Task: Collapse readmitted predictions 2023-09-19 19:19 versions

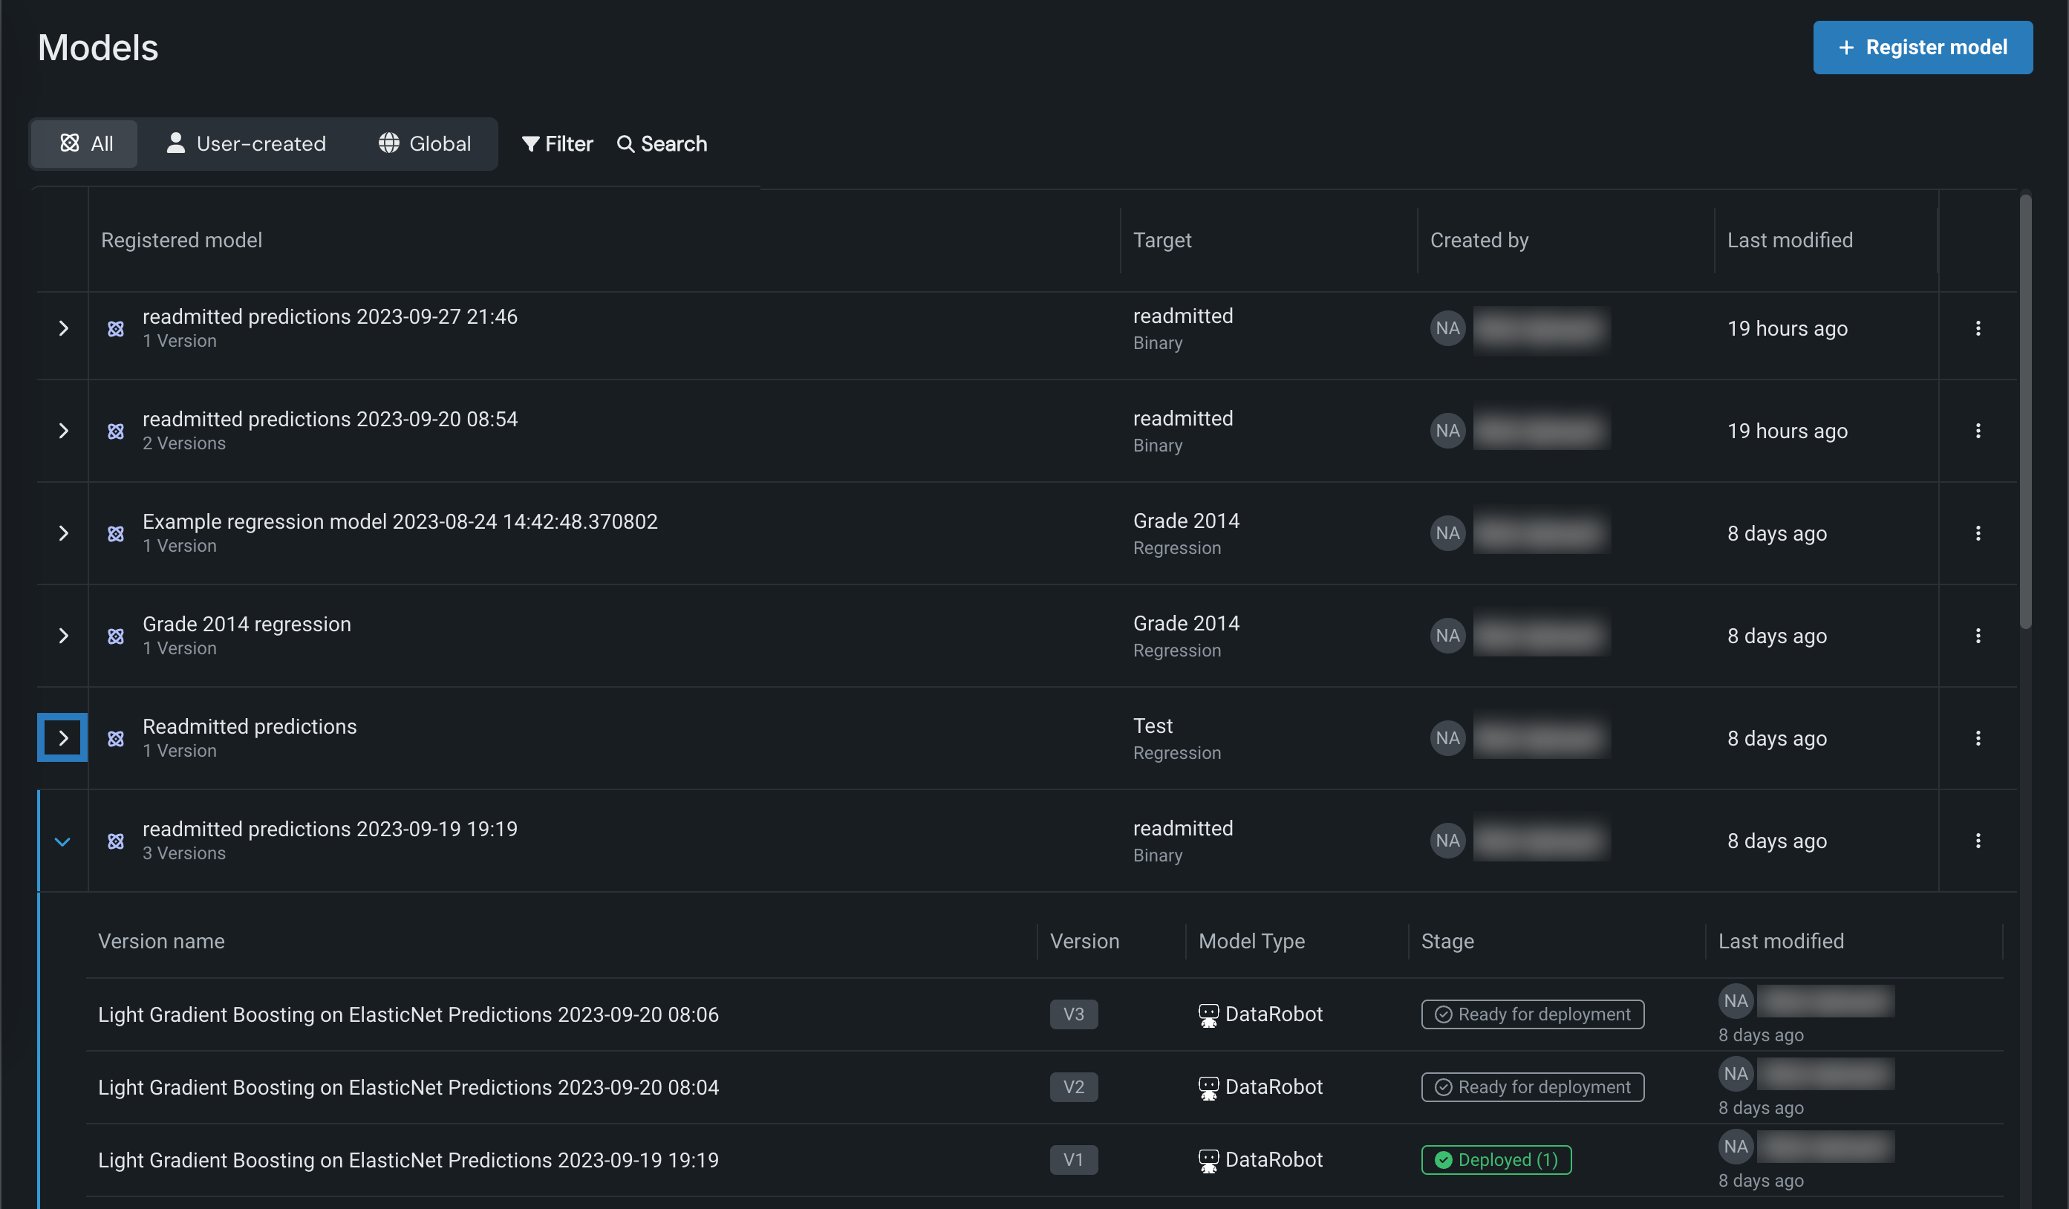Action: coord(62,841)
